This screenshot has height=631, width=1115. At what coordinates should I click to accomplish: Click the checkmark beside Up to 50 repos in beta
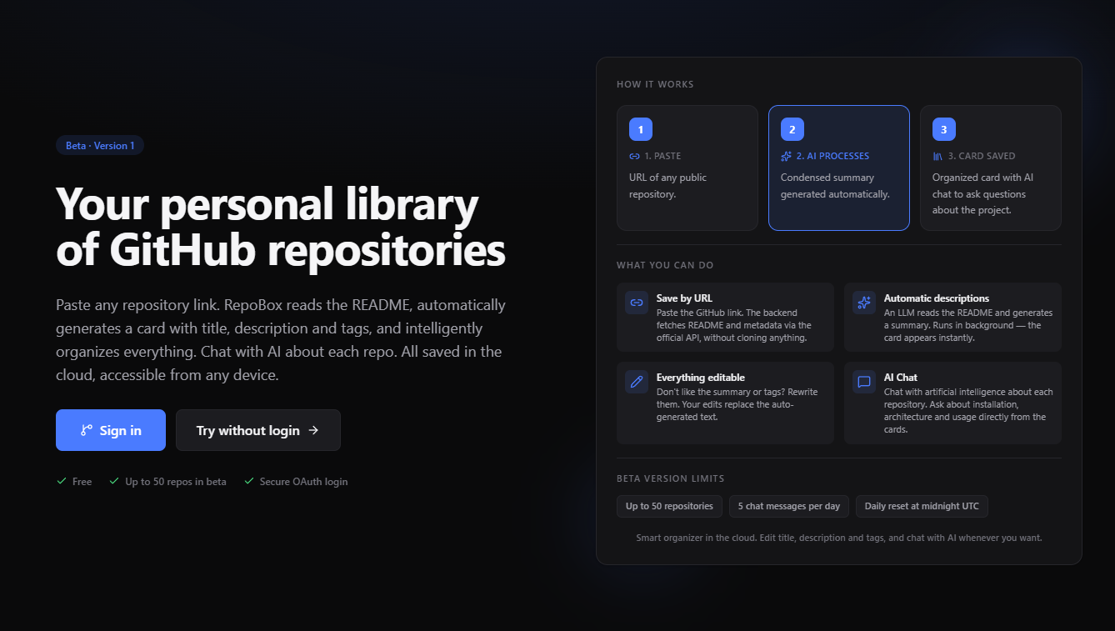(114, 481)
